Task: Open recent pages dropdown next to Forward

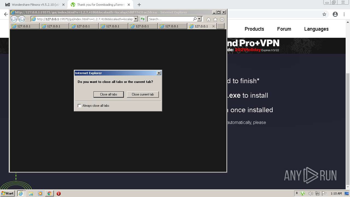Action: coord(28,19)
